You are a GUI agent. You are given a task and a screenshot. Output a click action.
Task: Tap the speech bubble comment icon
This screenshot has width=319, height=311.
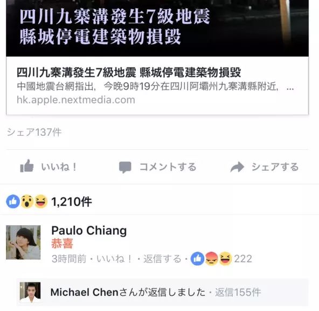pos(125,167)
